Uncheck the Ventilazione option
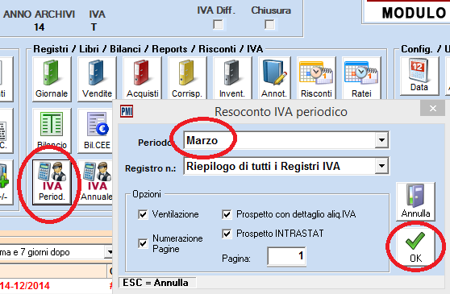 (x=143, y=214)
